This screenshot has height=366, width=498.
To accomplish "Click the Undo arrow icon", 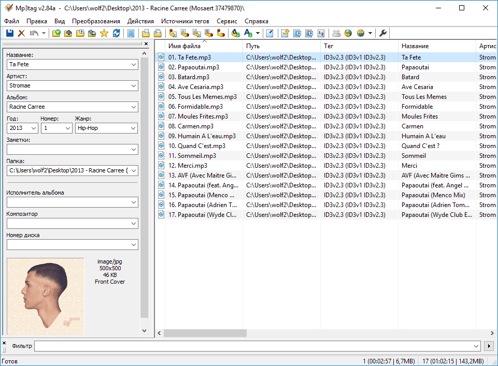I will pos(34,33).
